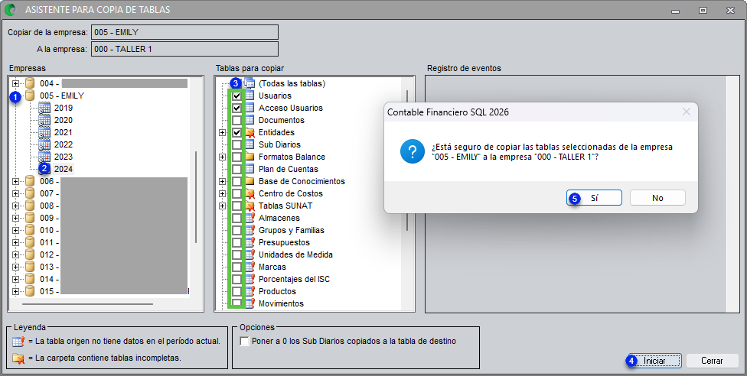
Task: Click the Marcas table icon
Action: click(x=250, y=267)
